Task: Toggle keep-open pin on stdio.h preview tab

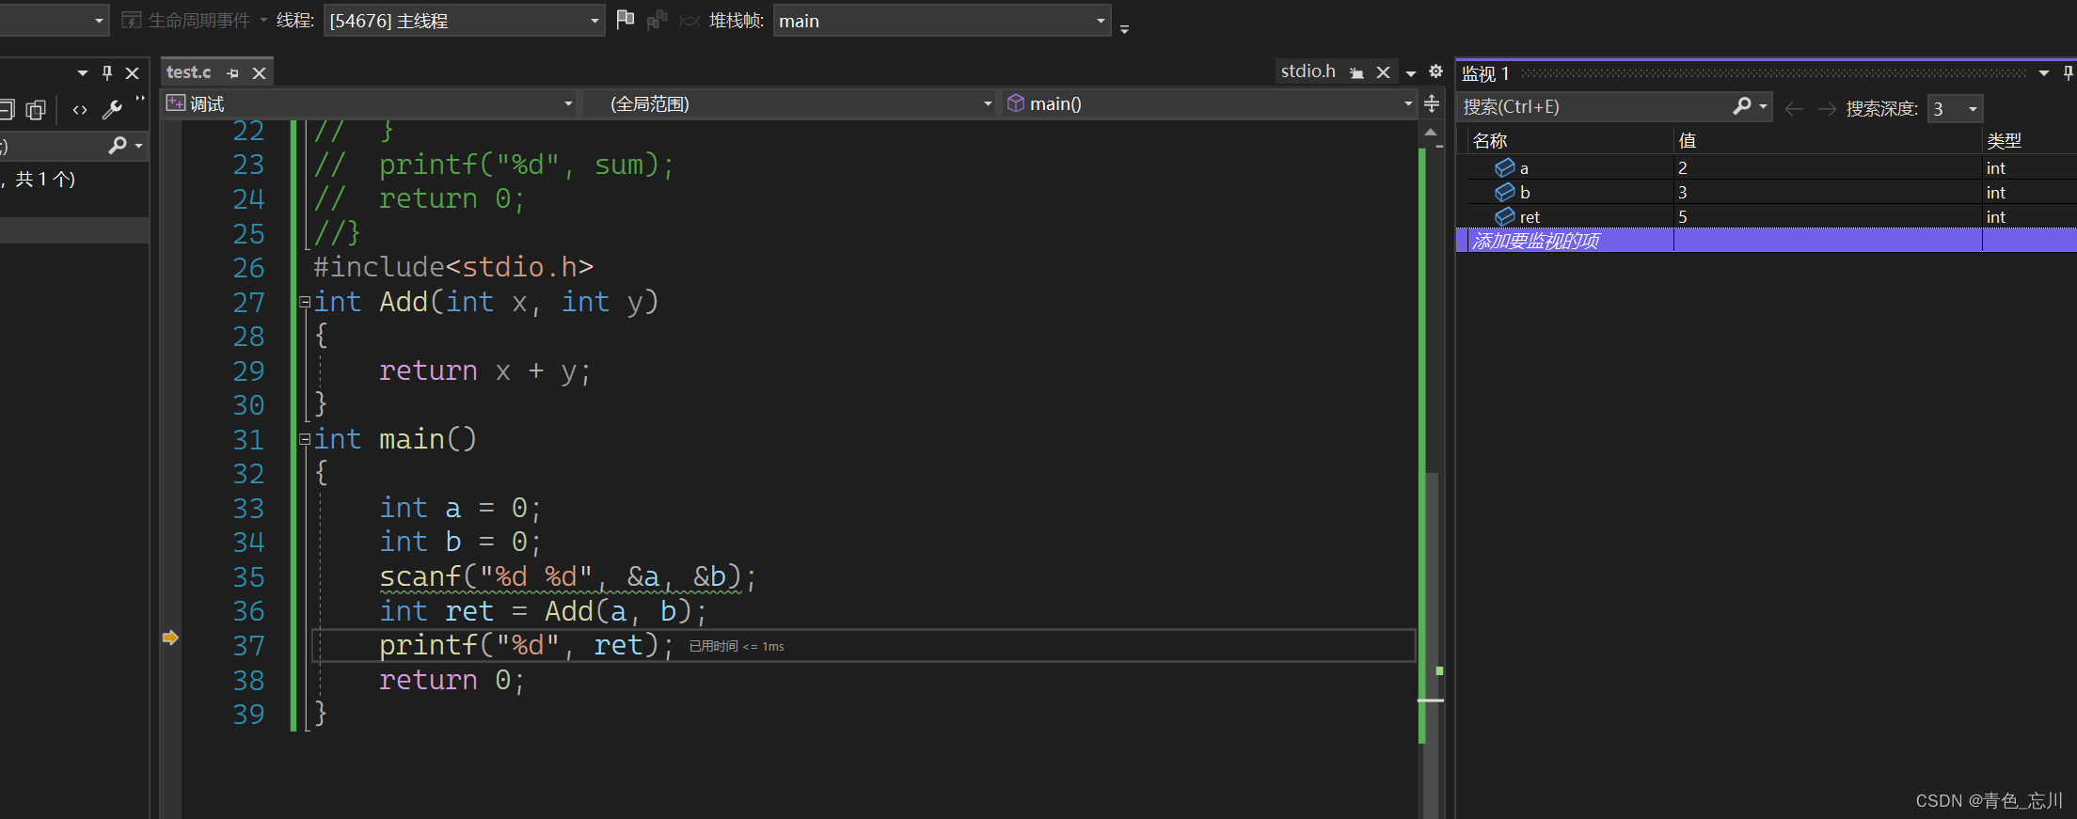Action: [x=1356, y=72]
